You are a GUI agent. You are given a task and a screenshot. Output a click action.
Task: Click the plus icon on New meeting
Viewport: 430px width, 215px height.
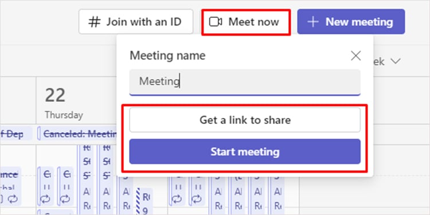click(x=313, y=22)
